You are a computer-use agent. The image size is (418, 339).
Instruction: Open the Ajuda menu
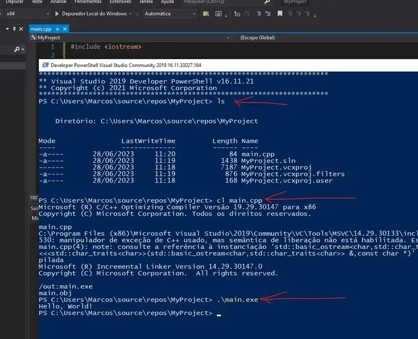pos(167,2)
